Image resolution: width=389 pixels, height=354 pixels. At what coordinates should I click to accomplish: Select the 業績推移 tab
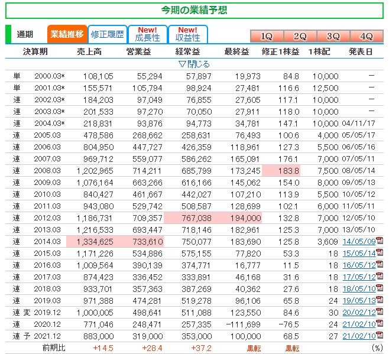67,34
